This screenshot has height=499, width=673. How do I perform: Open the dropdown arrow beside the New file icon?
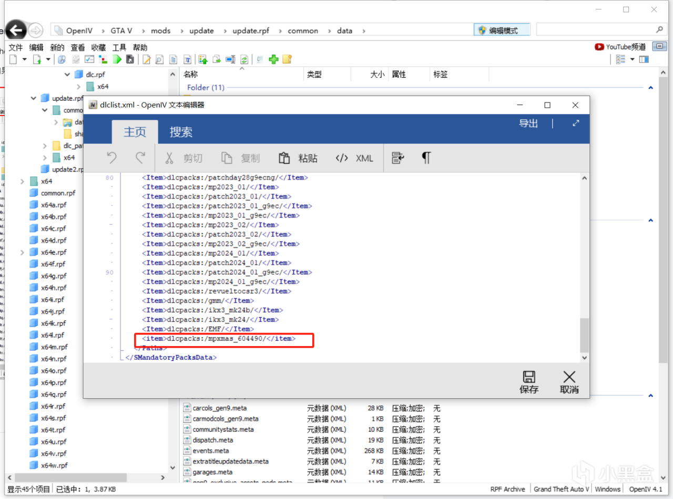point(24,59)
